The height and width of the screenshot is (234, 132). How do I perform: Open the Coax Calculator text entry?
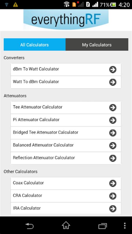(x=28, y=183)
